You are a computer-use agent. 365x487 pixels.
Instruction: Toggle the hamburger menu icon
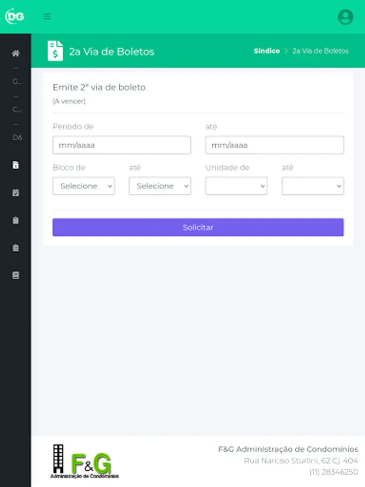(x=47, y=16)
